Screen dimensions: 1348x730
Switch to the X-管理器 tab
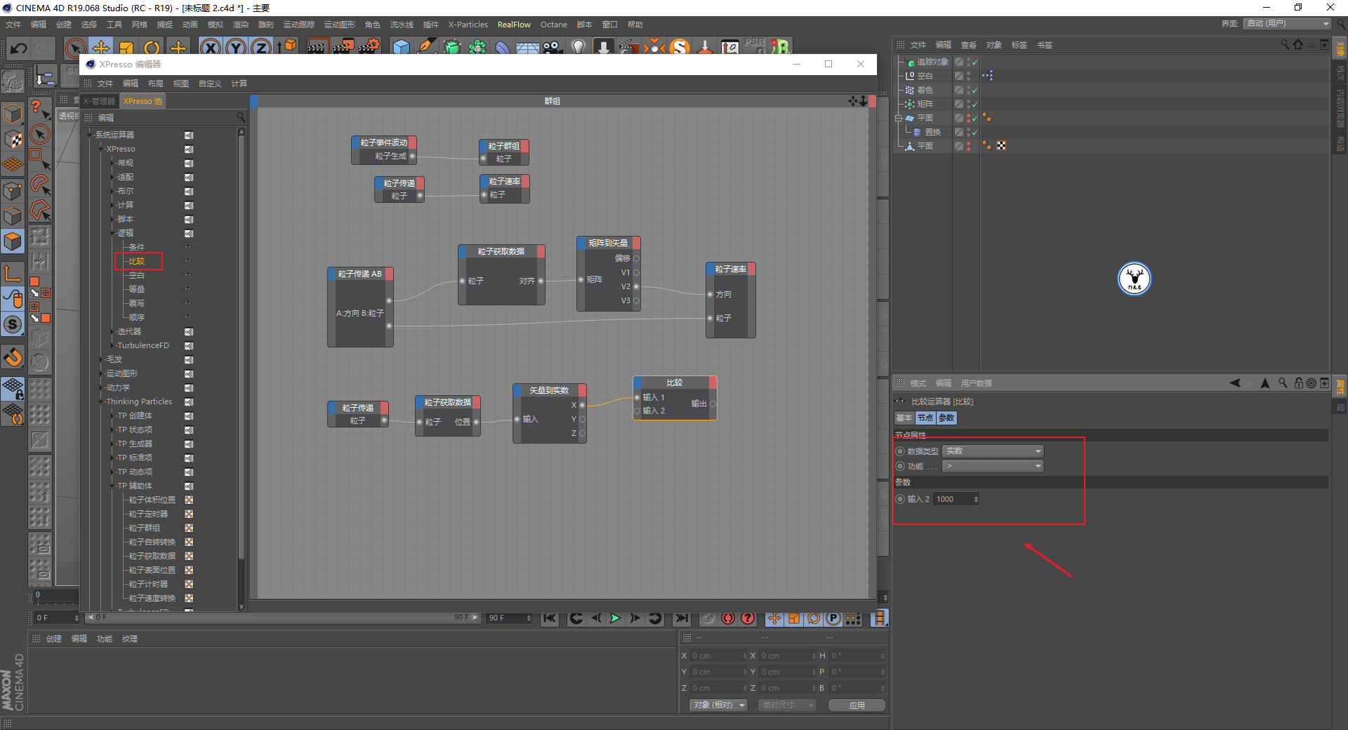[x=100, y=101]
